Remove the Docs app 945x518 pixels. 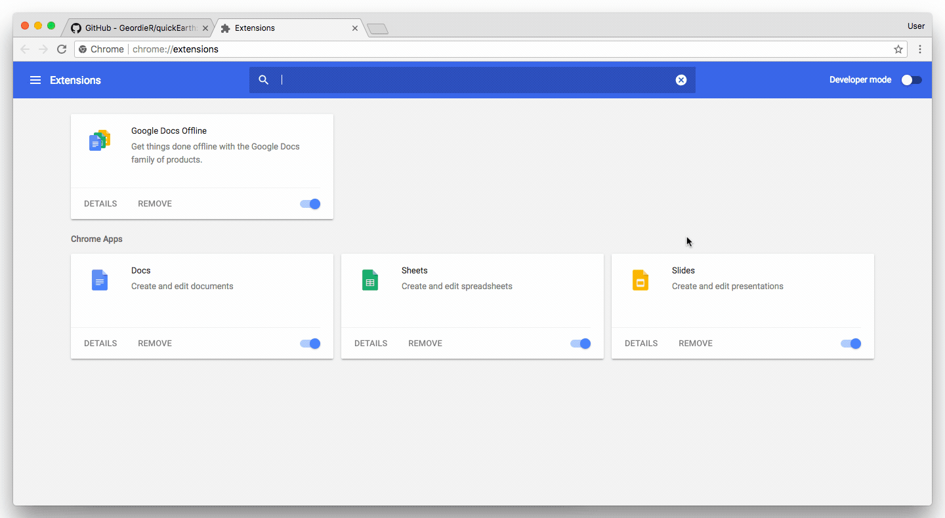pyautogui.click(x=155, y=344)
